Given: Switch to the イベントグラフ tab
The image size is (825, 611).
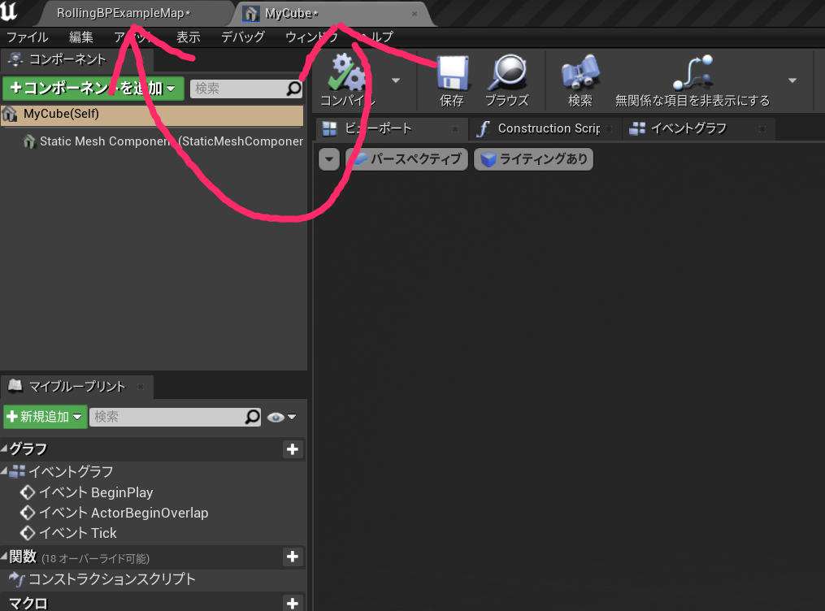Looking at the screenshot, I should [688, 128].
